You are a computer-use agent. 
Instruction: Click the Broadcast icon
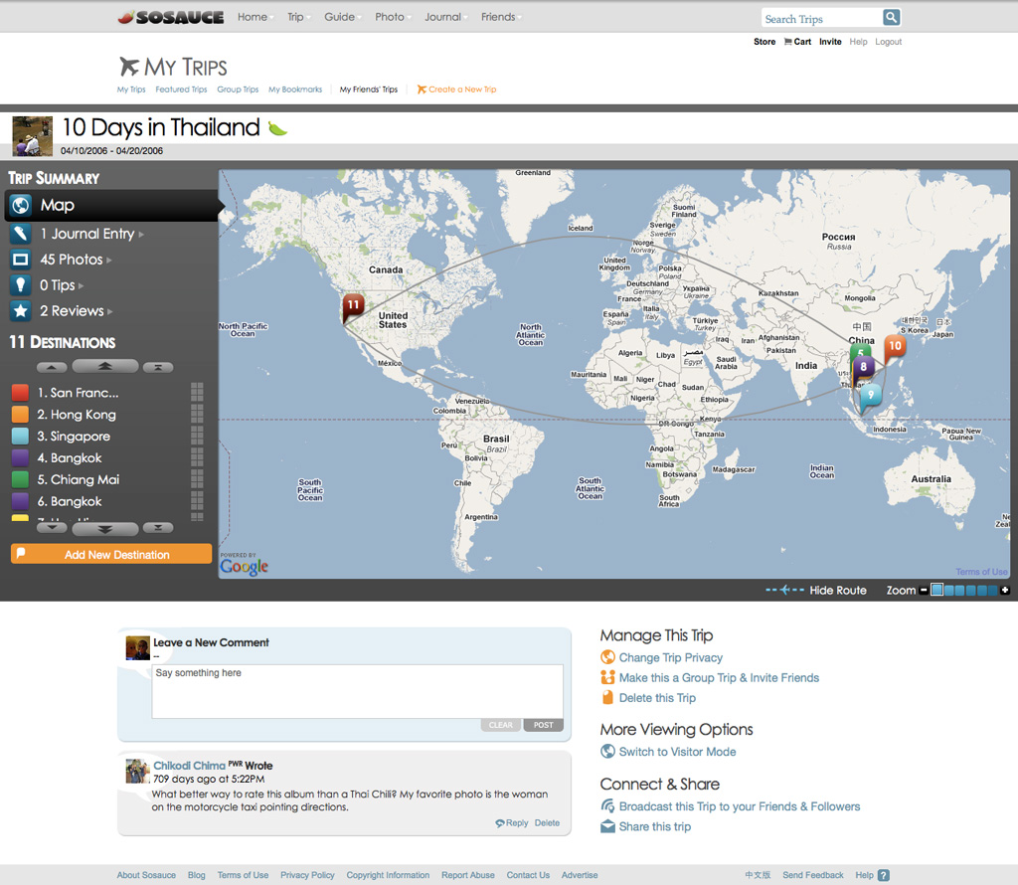[x=607, y=805]
